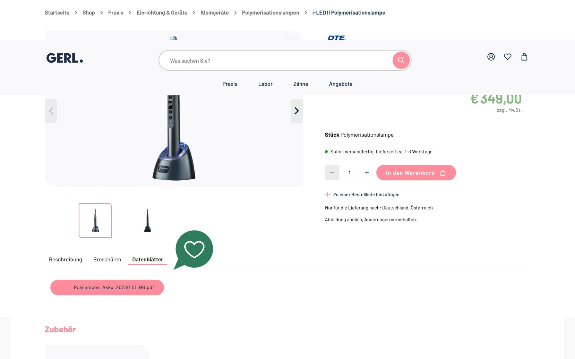Click the quantity input field
Screen dimensions: 575x359
tap(350, 172)
